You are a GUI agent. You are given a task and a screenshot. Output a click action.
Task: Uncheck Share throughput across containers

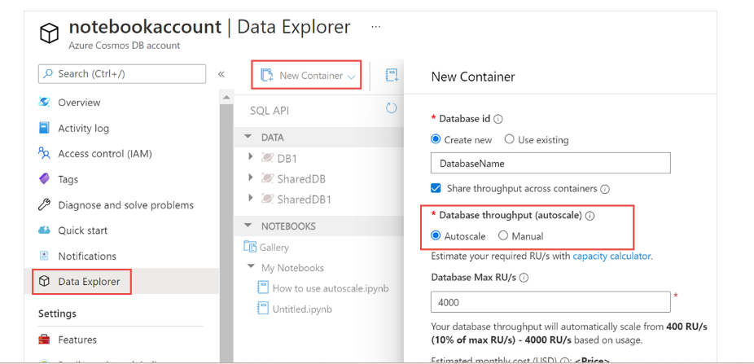click(436, 188)
